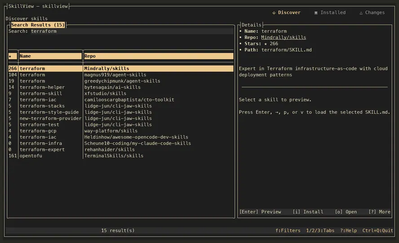The image size is (399, 243).
Task: Select the terraform-skill row
Action: pos(121,94)
